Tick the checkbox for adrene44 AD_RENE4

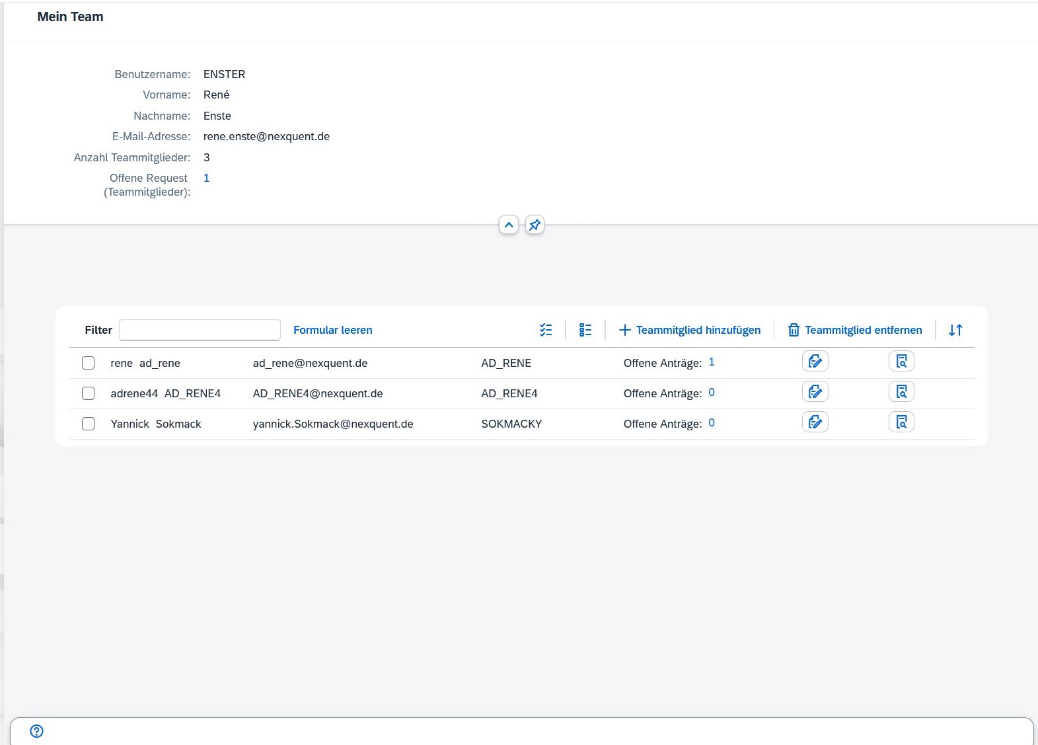click(x=89, y=393)
